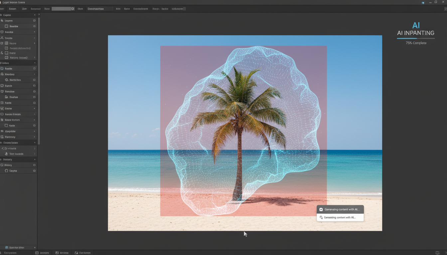Screen dimensions: 447x255
Task: Open the Restsdoord menu in top bar
Action: [x=140, y=9]
